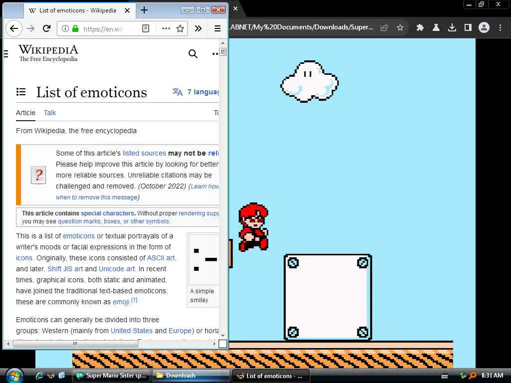Switch to Super Mario Sister taskbar button
The width and height of the screenshot is (511, 383).
coord(112,376)
